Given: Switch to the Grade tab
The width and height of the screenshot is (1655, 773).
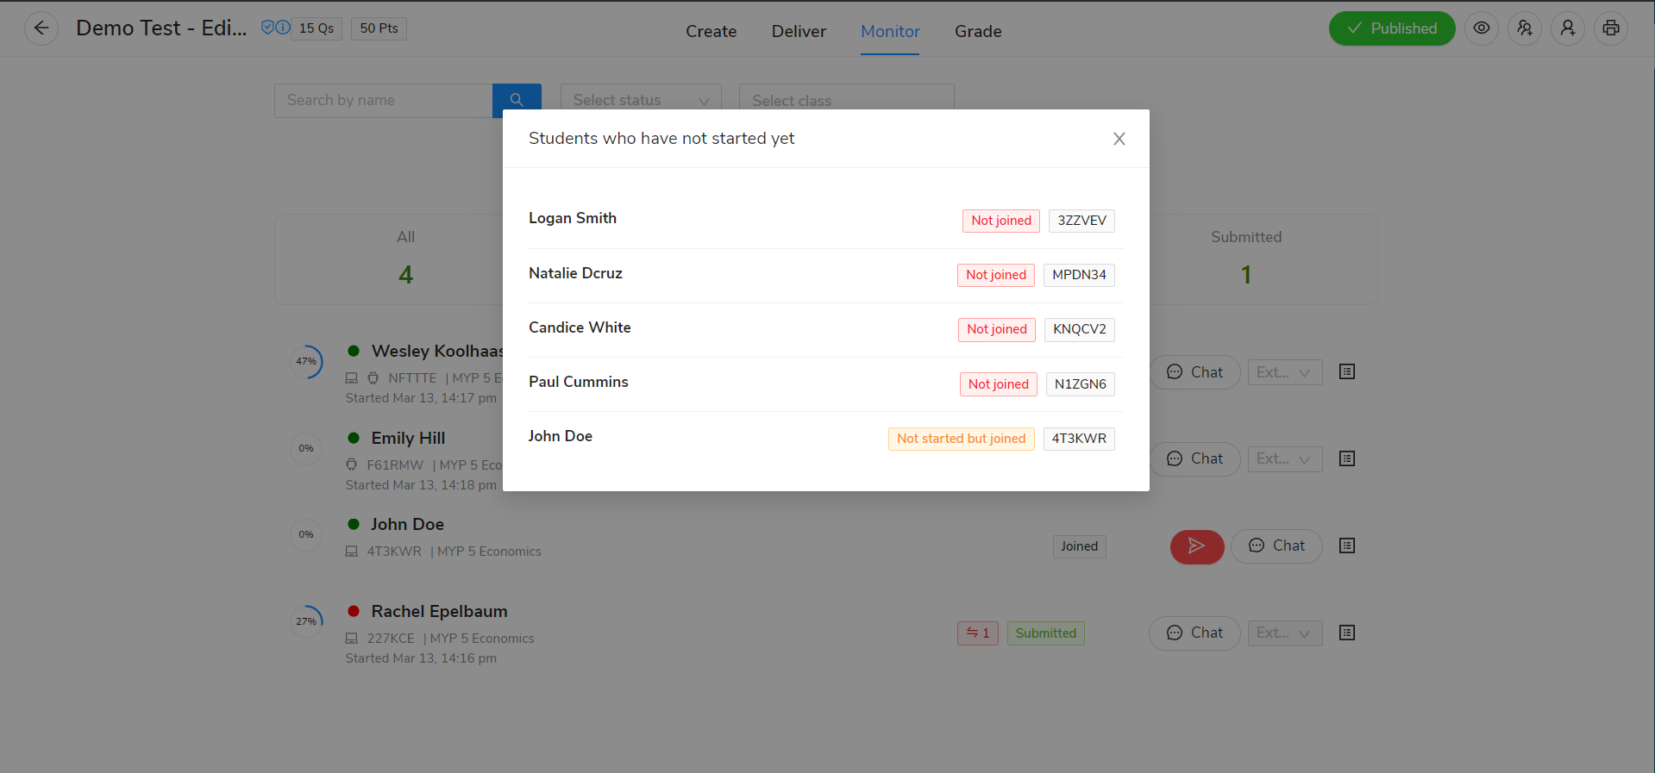Looking at the screenshot, I should point(977,32).
